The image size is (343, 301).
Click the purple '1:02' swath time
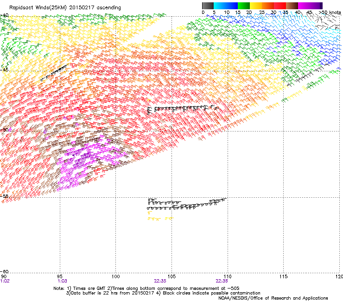click(5, 281)
